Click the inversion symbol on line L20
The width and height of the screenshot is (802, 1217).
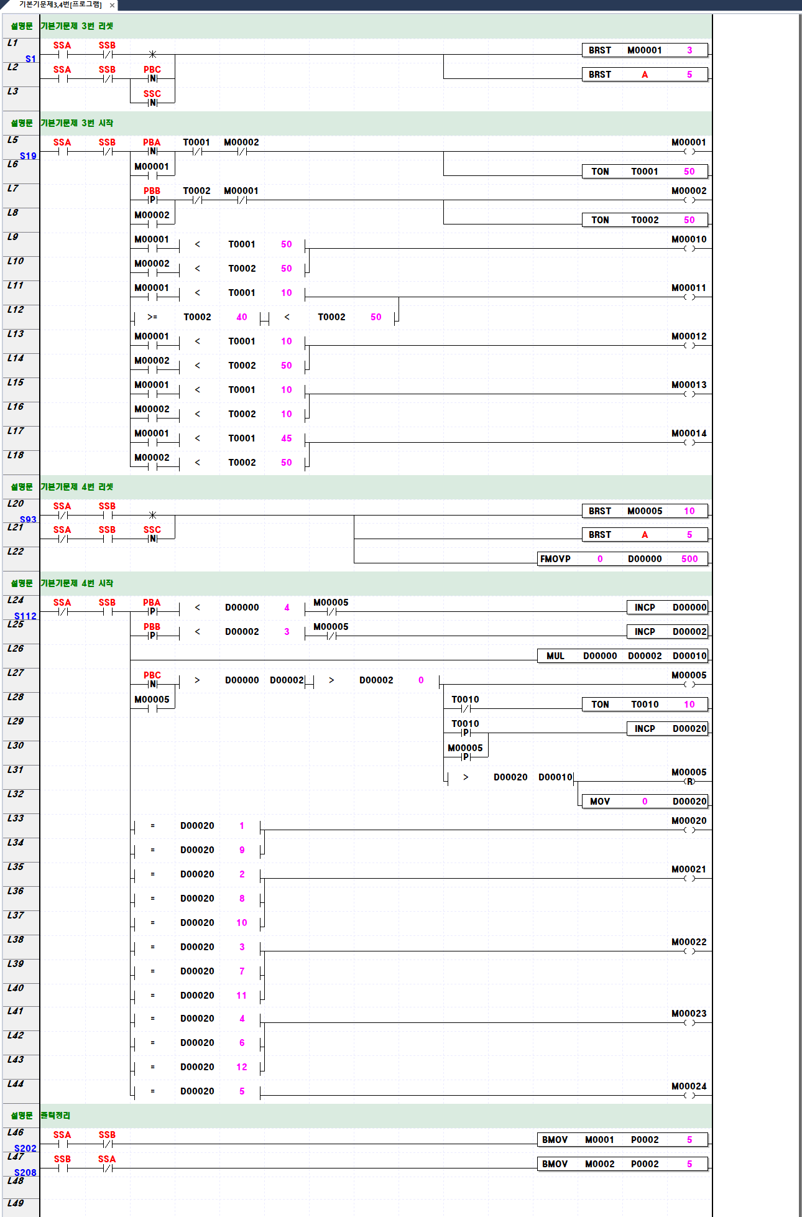152,515
